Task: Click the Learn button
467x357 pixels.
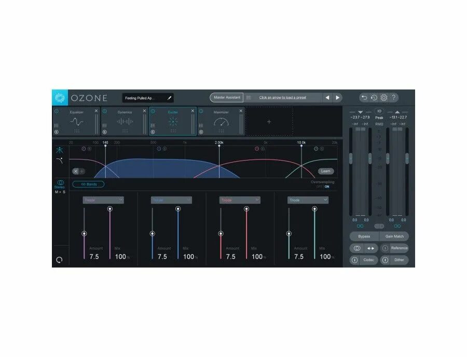Action: pos(325,171)
